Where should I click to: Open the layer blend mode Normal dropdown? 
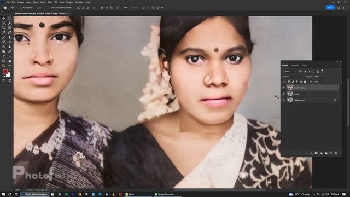click(293, 77)
